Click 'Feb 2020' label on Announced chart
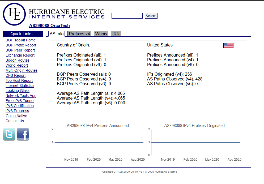The image size is (264, 184). click(93, 159)
